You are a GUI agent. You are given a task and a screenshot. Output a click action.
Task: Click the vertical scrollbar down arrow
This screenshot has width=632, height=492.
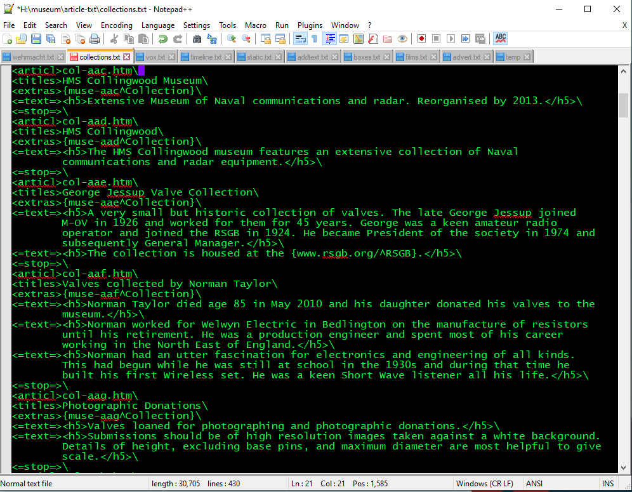(623, 468)
